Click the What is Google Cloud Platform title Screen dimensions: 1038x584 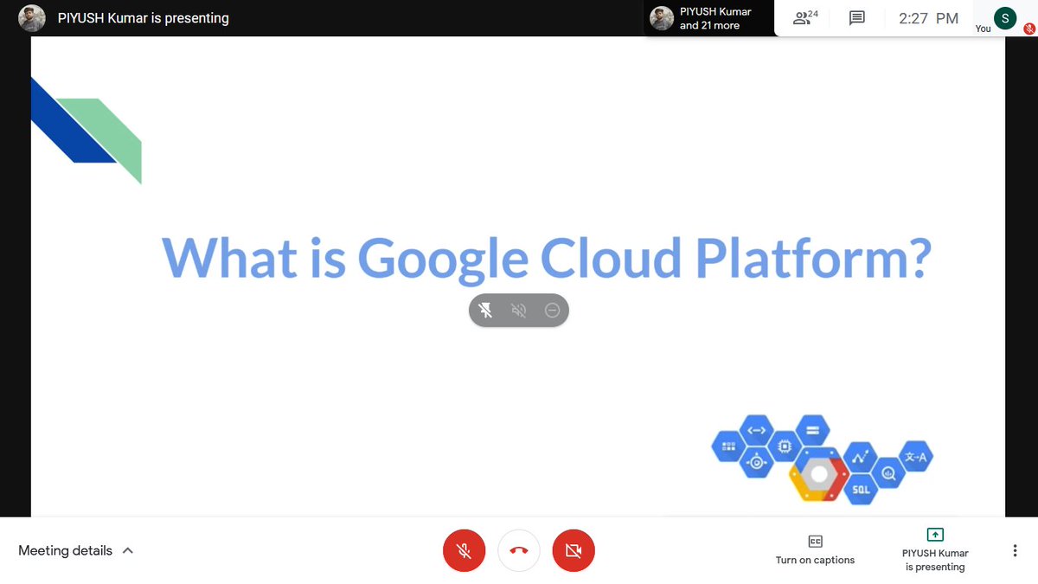point(547,258)
